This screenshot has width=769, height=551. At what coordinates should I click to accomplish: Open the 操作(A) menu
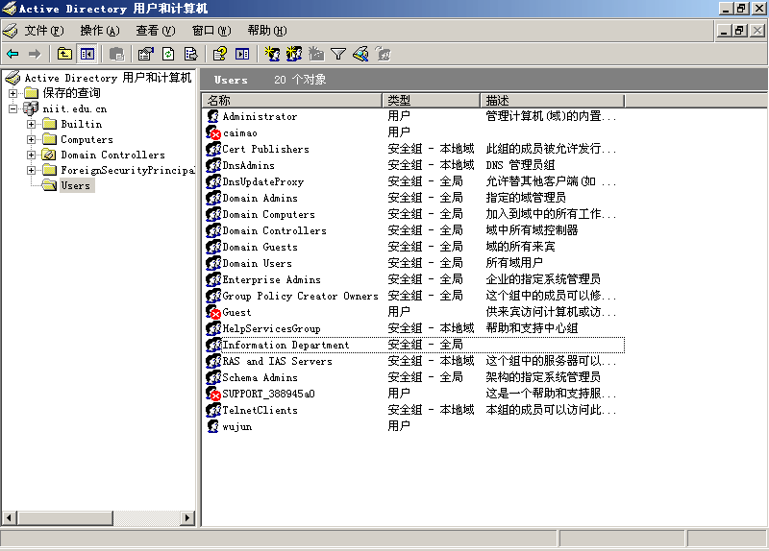coord(100,31)
